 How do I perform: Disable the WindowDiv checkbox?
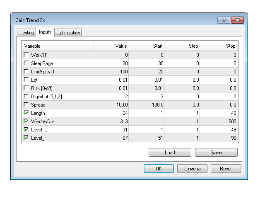coord(26,121)
